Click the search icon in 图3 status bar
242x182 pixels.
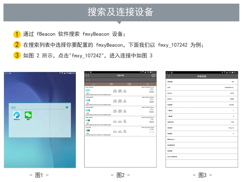pos(169,72)
